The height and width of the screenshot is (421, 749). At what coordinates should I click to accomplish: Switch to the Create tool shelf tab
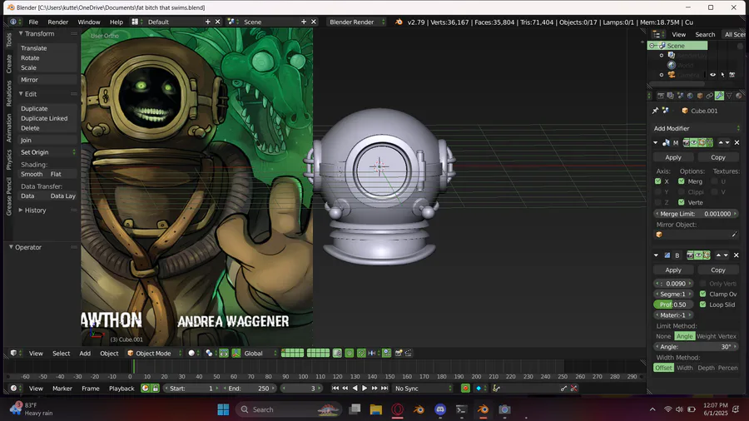pos(8,64)
